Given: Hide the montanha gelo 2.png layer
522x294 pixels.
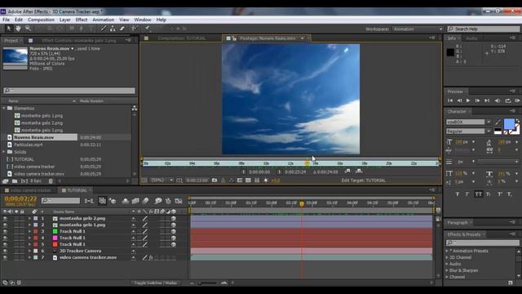Looking at the screenshot, I should pos(5,218).
